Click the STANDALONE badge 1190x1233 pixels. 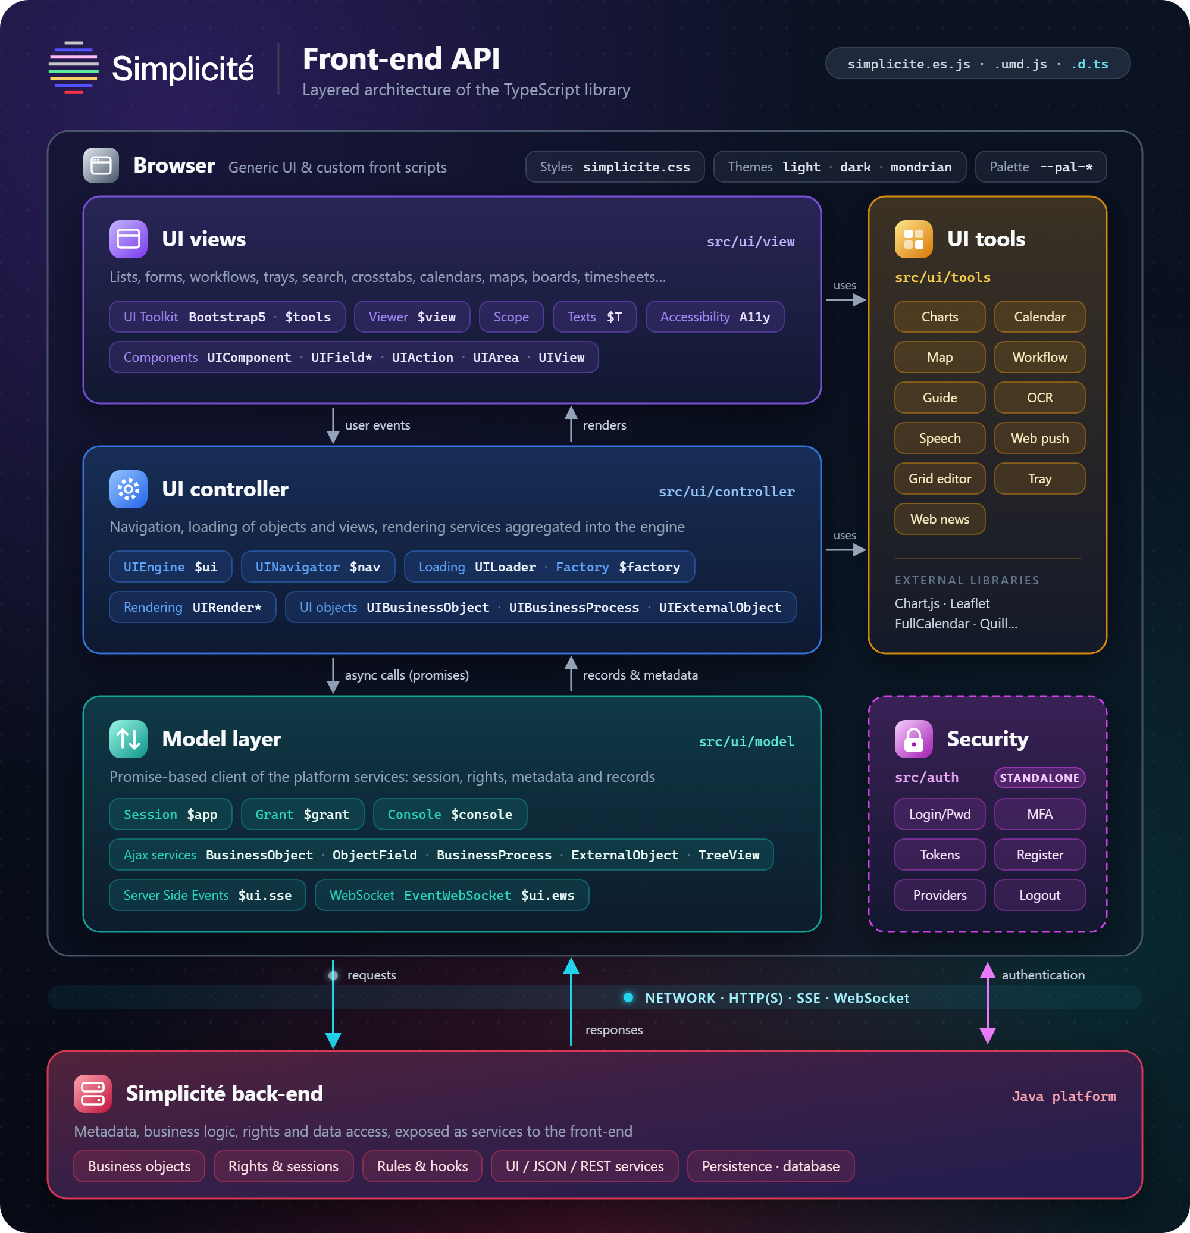[x=1039, y=778]
